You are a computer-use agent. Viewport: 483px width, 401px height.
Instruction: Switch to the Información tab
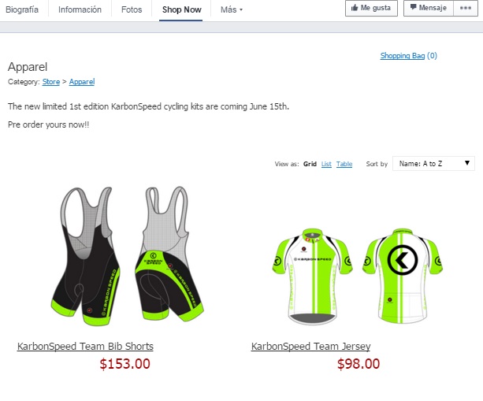coord(80,9)
